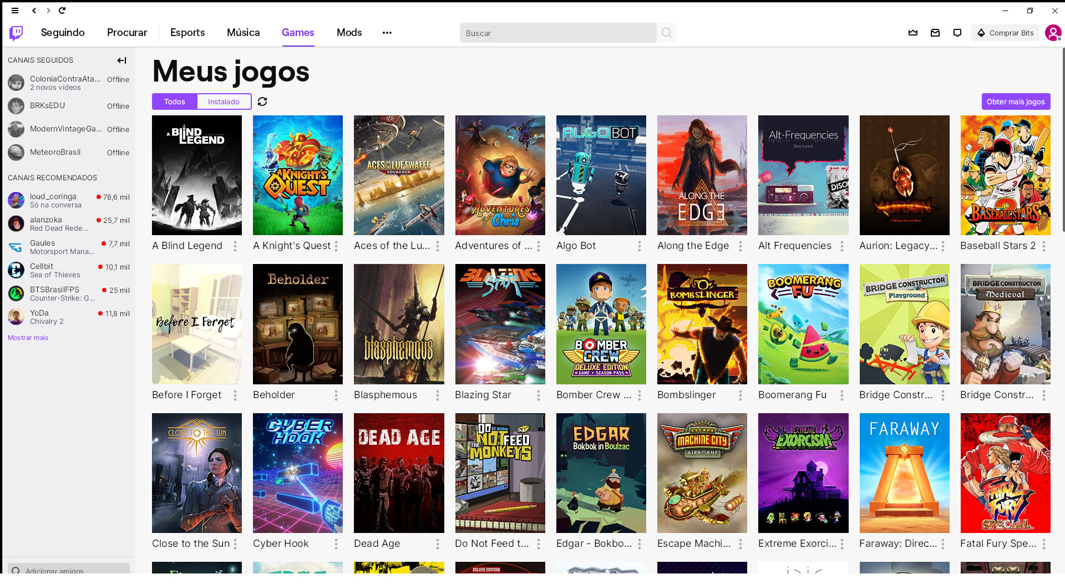
Task: Open more navigation options ellipsis
Action: click(387, 33)
